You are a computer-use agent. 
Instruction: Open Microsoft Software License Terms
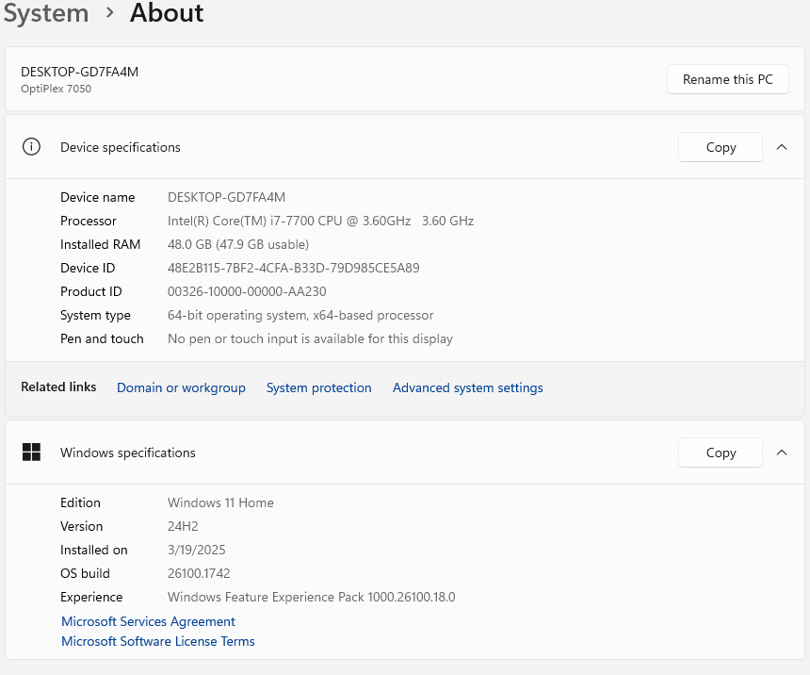click(x=157, y=641)
